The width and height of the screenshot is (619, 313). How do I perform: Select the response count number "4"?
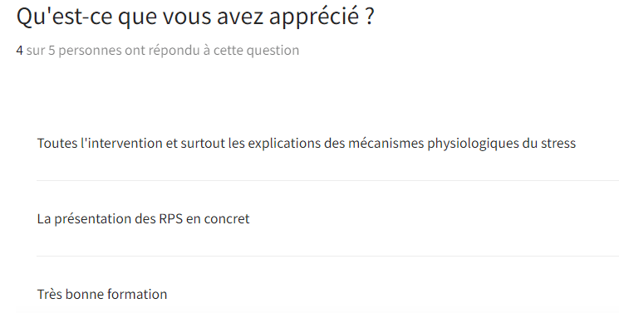(x=20, y=51)
